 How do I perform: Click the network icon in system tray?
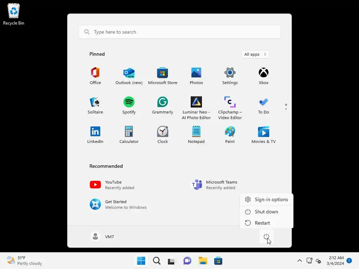click(x=310, y=261)
